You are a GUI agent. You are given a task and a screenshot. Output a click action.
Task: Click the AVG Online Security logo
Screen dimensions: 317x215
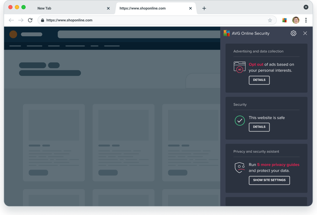pyautogui.click(x=227, y=33)
